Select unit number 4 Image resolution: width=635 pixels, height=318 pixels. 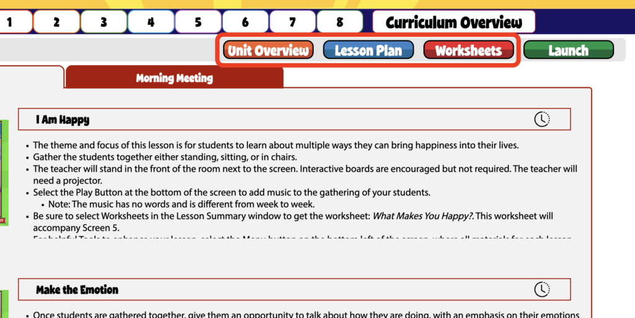pos(151,22)
